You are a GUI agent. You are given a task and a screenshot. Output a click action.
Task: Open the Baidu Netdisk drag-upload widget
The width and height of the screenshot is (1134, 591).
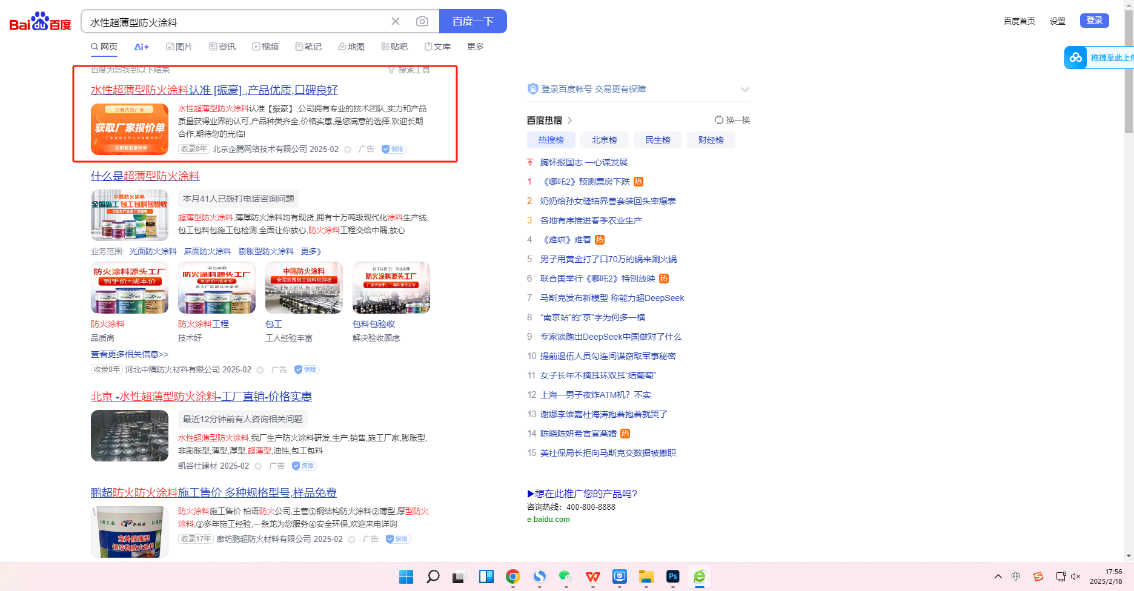pos(1099,58)
